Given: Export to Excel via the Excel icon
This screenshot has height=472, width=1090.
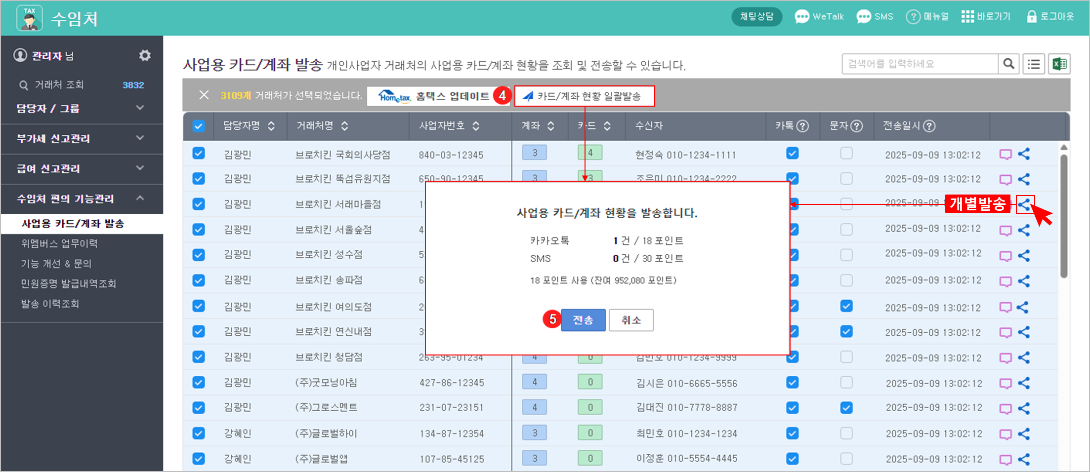Looking at the screenshot, I should pos(1059,64).
